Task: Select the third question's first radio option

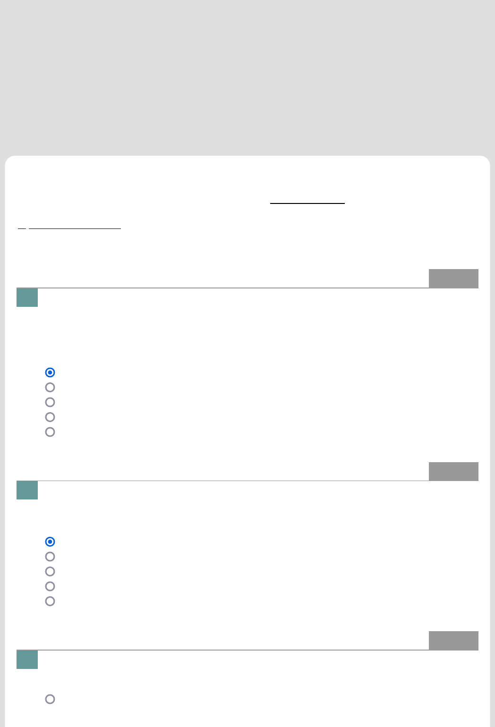Action: 50,699
